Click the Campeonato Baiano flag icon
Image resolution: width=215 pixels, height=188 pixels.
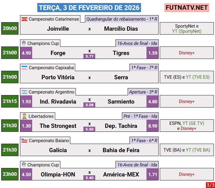click(x=24, y=141)
